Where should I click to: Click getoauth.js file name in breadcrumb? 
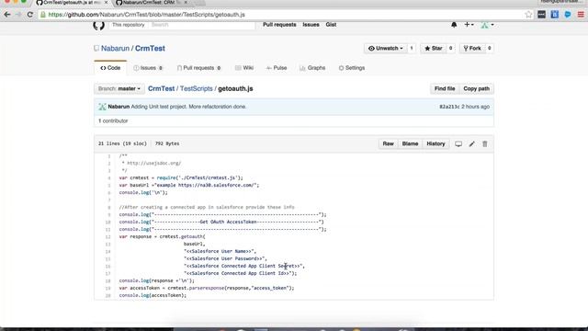click(x=235, y=89)
